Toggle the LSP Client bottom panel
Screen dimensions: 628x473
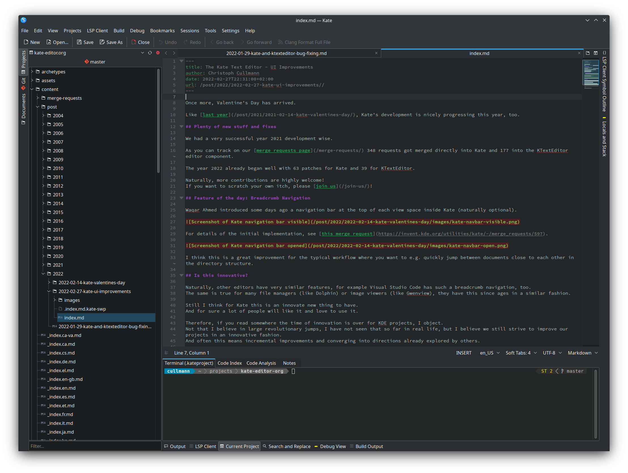pos(203,446)
